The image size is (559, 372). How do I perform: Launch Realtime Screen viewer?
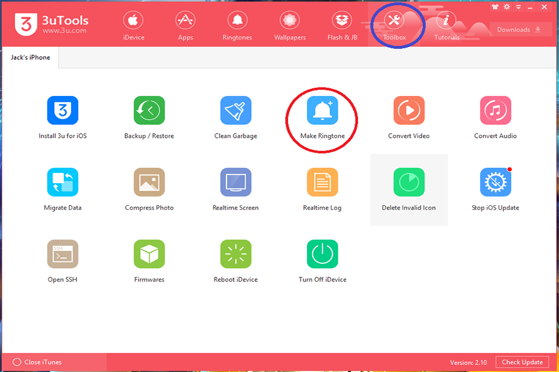tap(235, 182)
